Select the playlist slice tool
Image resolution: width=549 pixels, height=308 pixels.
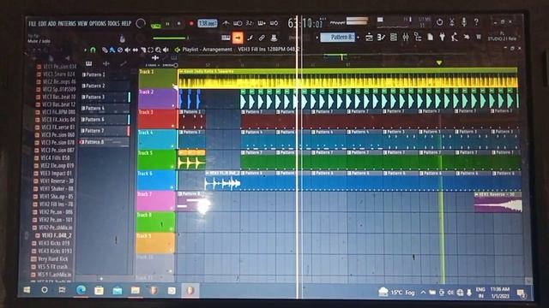coord(143,50)
